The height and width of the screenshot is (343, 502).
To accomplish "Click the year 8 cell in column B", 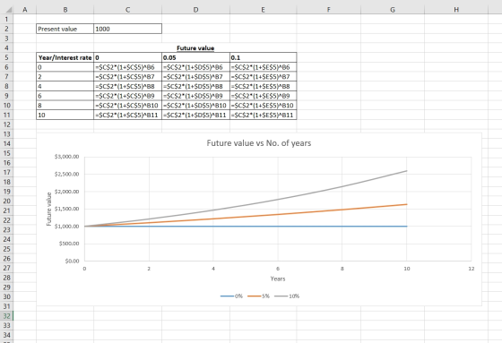I will pyautogui.click(x=65, y=106).
